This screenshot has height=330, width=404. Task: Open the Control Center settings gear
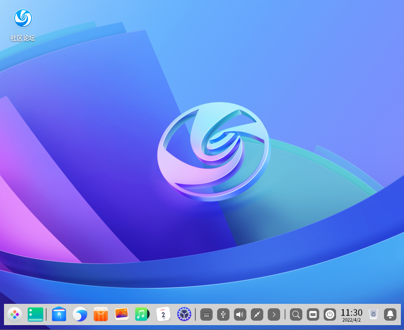(x=184, y=314)
